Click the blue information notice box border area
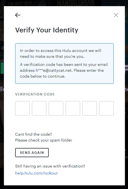Viewport: 128px width, 189px height. pos(64,63)
